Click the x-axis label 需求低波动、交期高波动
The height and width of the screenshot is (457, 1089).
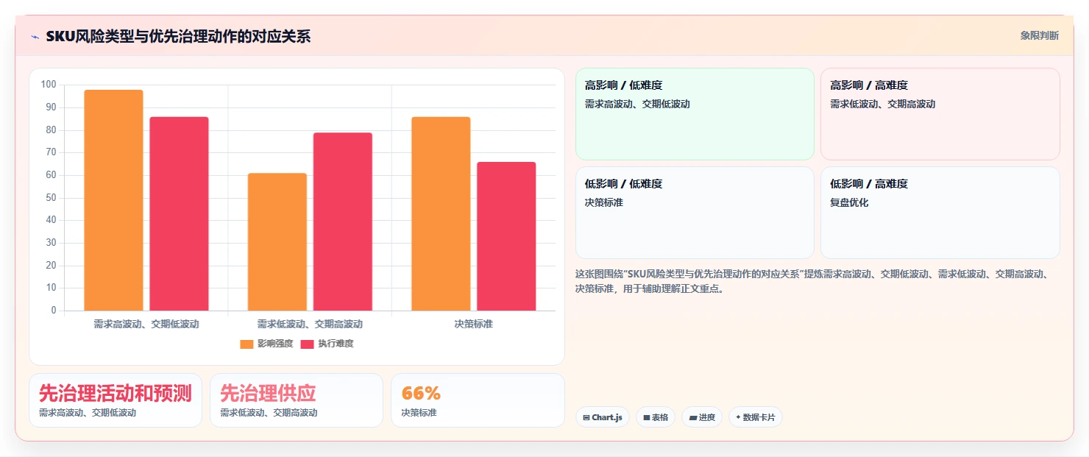(x=310, y=324)
